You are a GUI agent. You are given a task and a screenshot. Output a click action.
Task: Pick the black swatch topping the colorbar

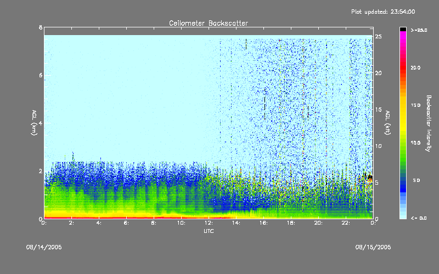(403, 29)
